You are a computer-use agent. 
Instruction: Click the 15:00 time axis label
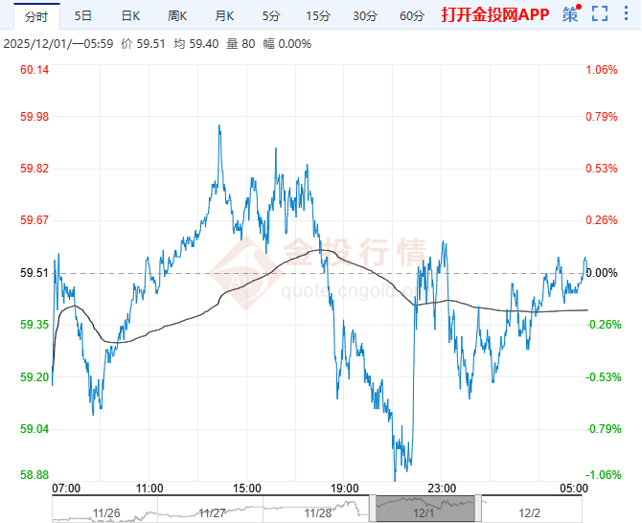(247, 489)
